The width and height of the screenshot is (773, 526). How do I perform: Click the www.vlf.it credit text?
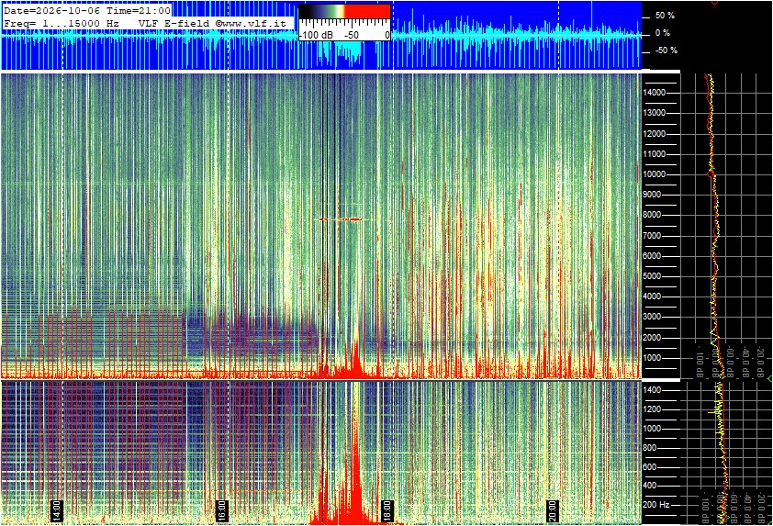click(x=254, y=23)
